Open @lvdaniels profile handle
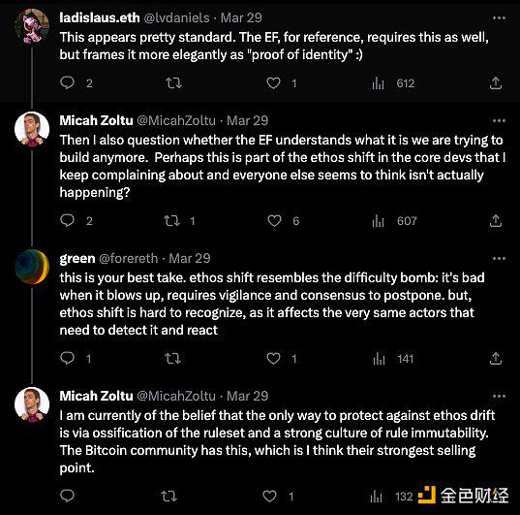The height and width of the screenshot is (515, 520). click(176, 17)
